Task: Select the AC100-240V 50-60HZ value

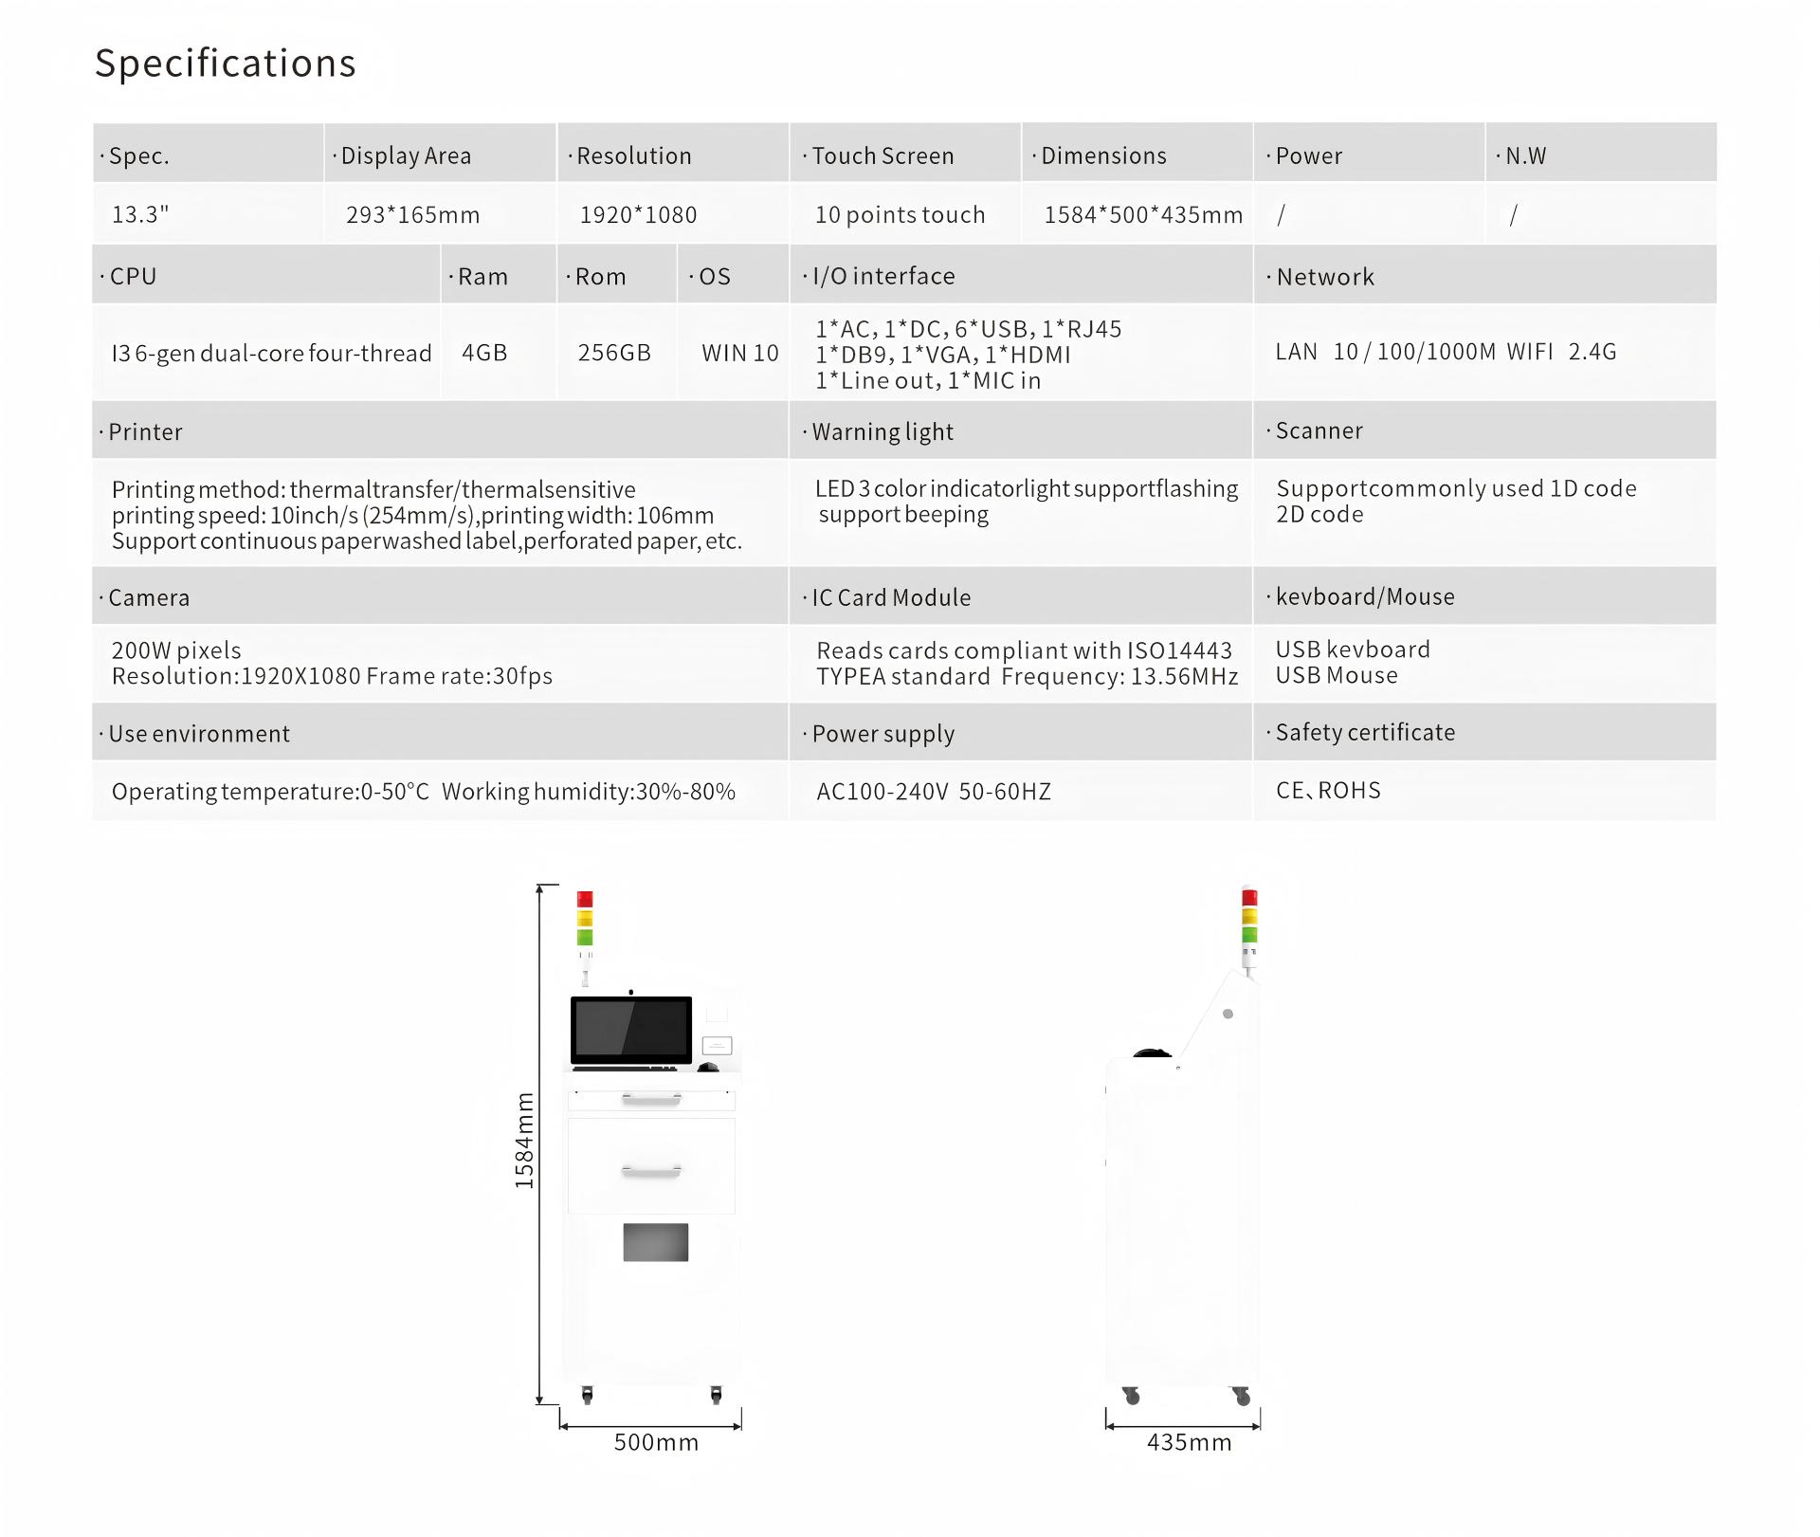Action: coord(934,792)
